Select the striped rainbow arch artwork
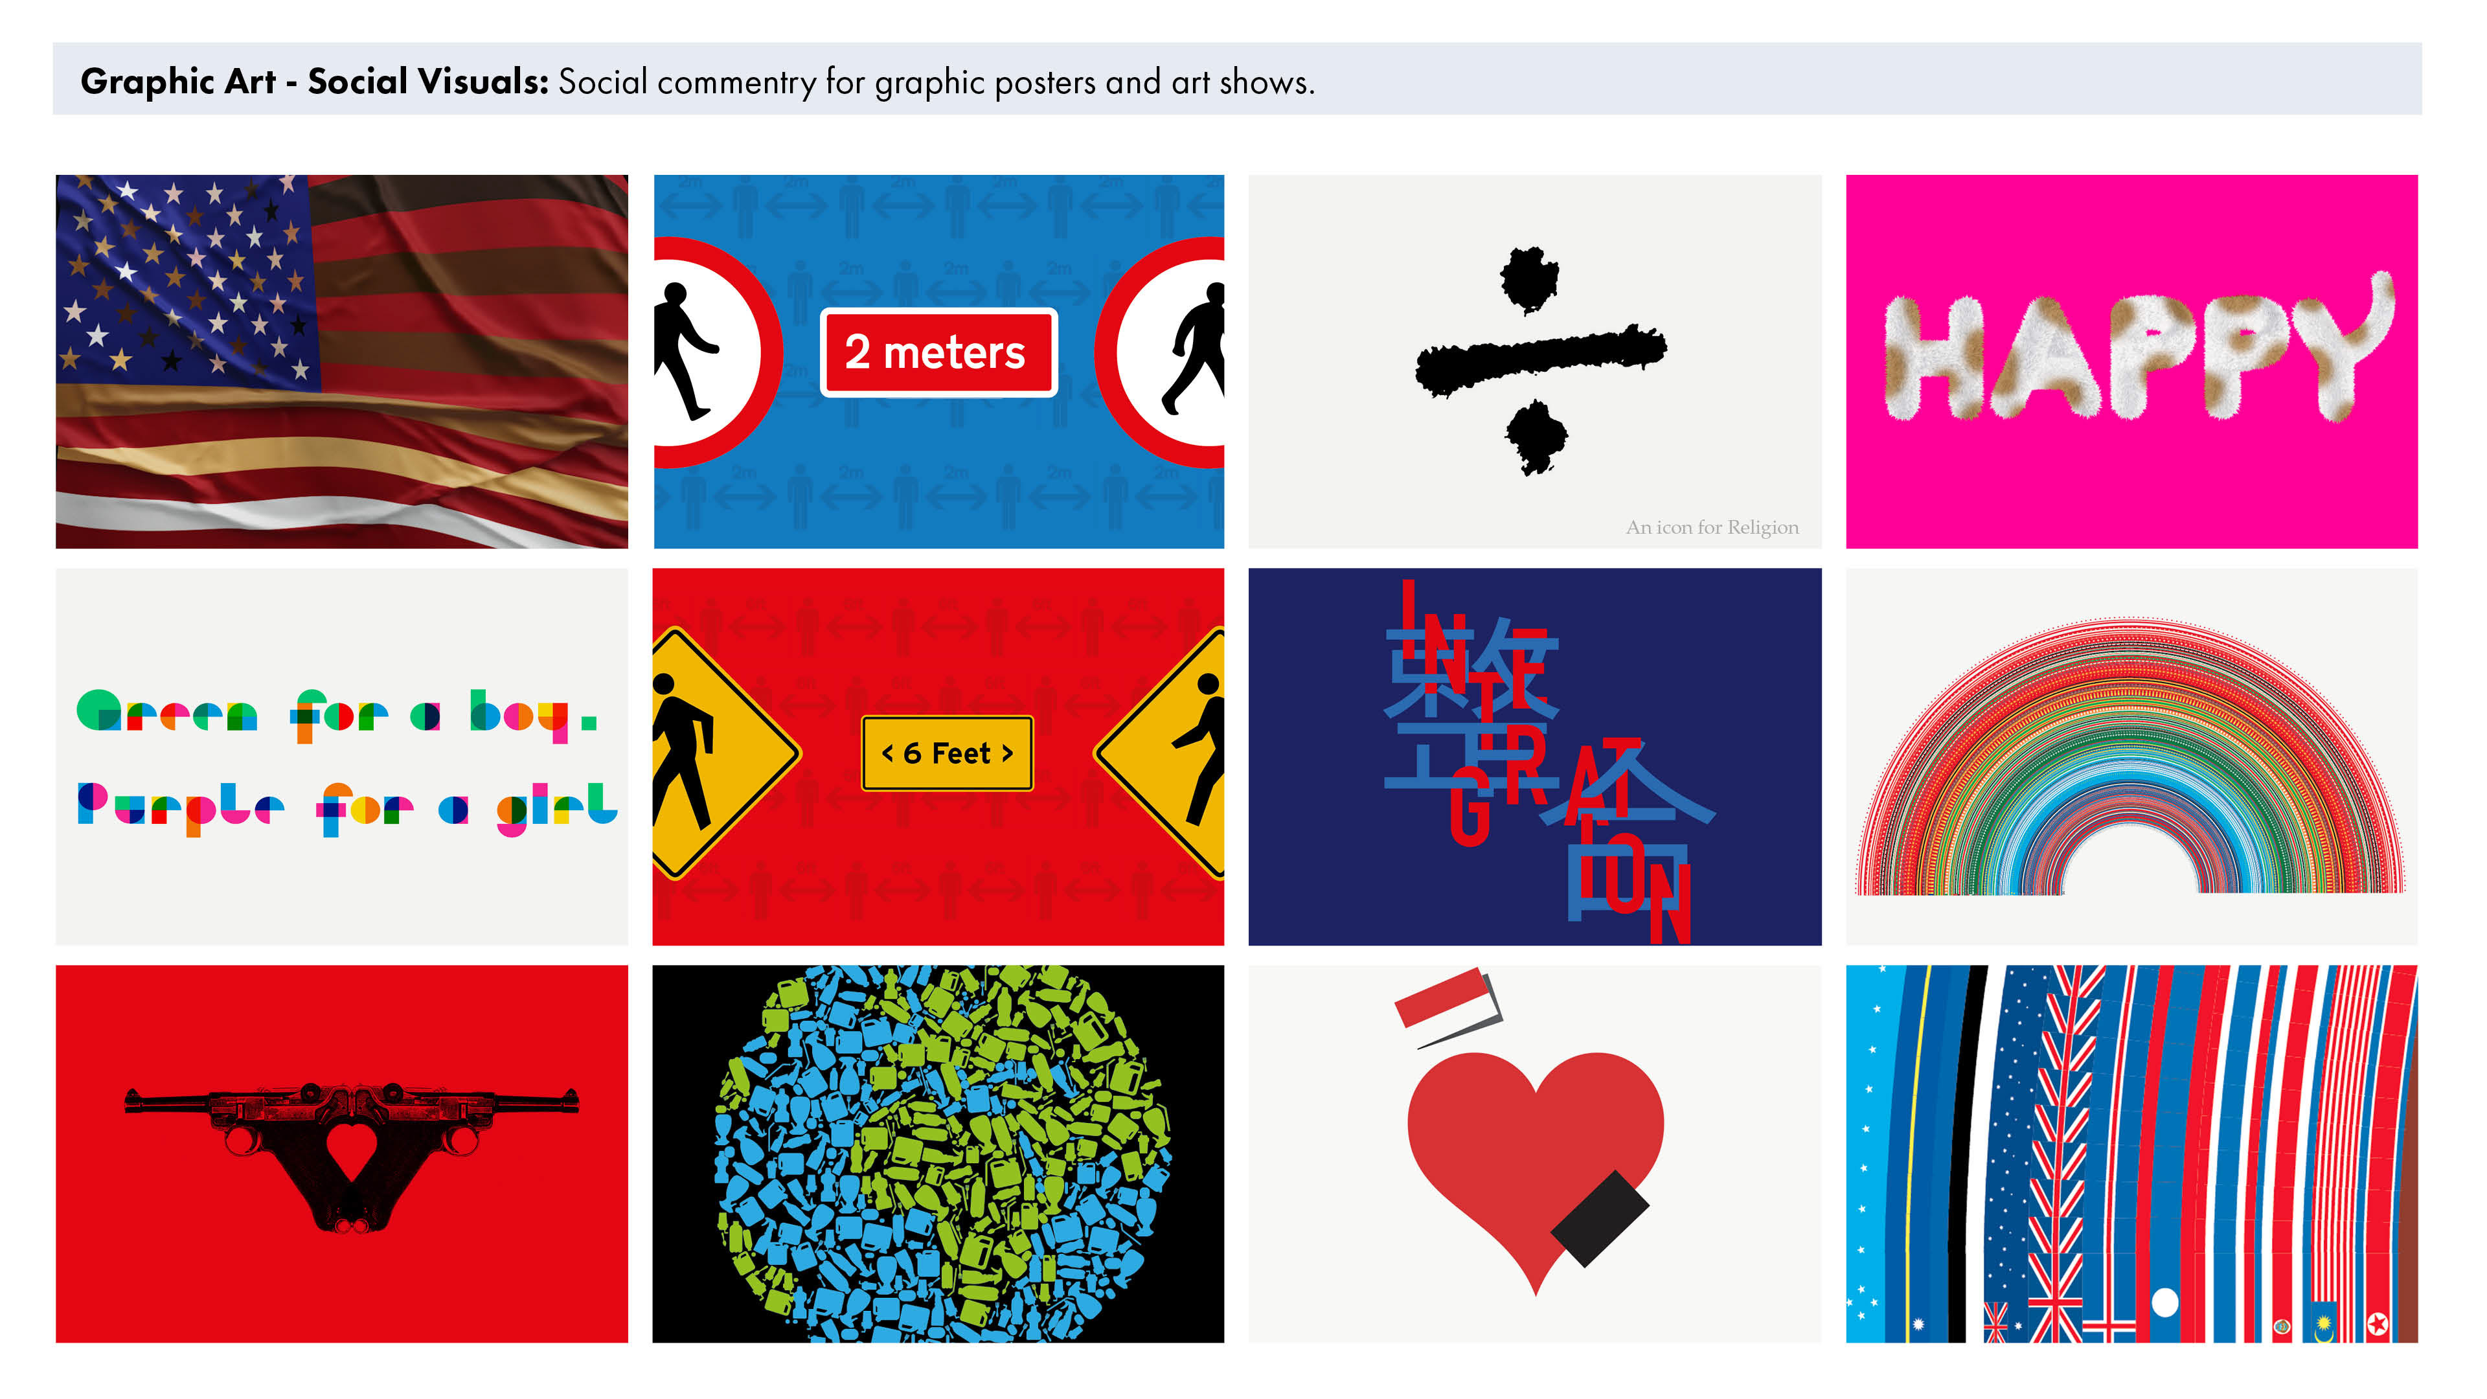This screenshot has width=2487, height=1399. (x=2131, y=756)
